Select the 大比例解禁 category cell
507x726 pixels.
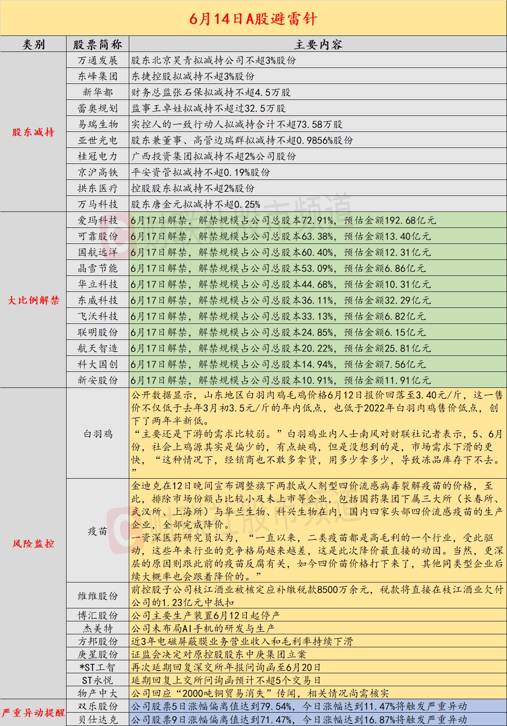click(x=33, y=300)
